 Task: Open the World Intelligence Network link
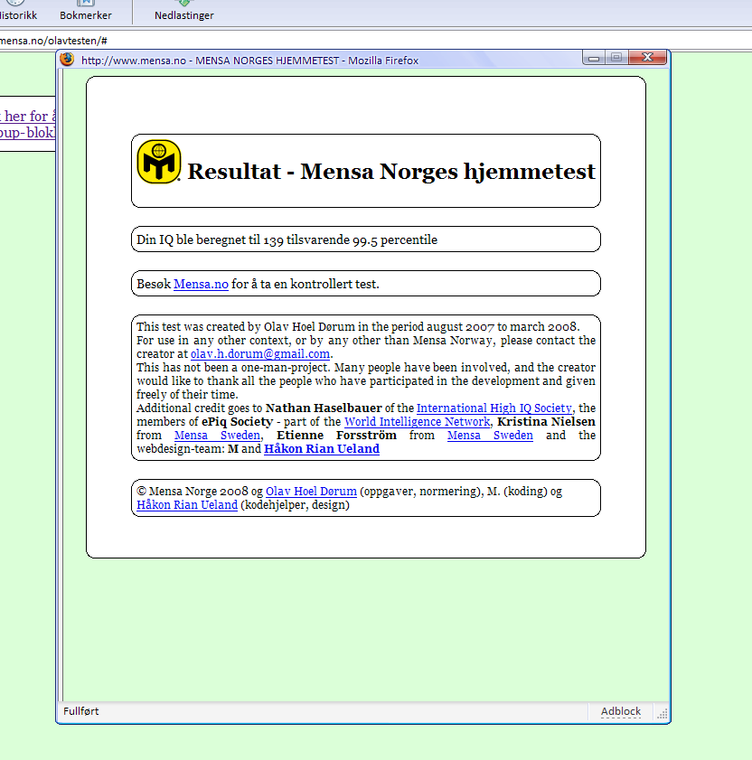tap(416, 422)
